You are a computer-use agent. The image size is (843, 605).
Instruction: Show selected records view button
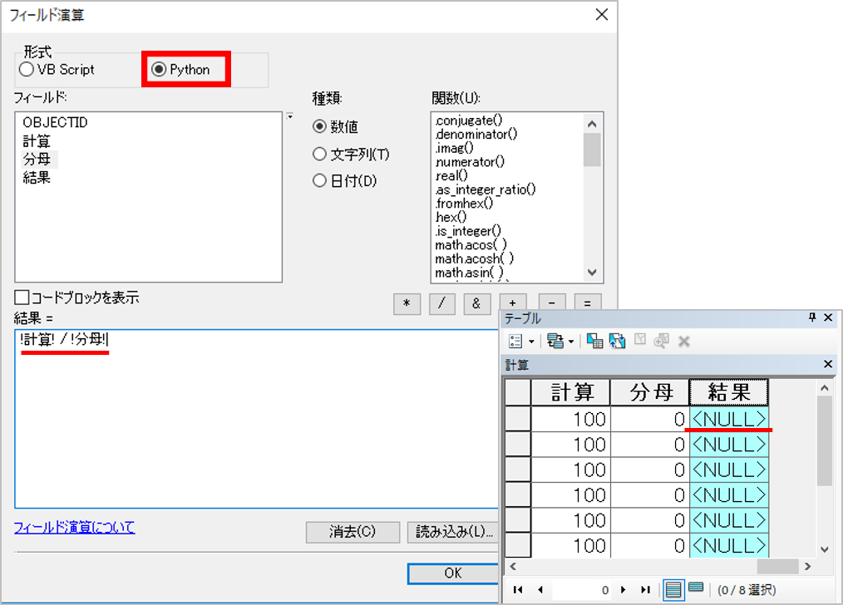[x=696, y=588]
